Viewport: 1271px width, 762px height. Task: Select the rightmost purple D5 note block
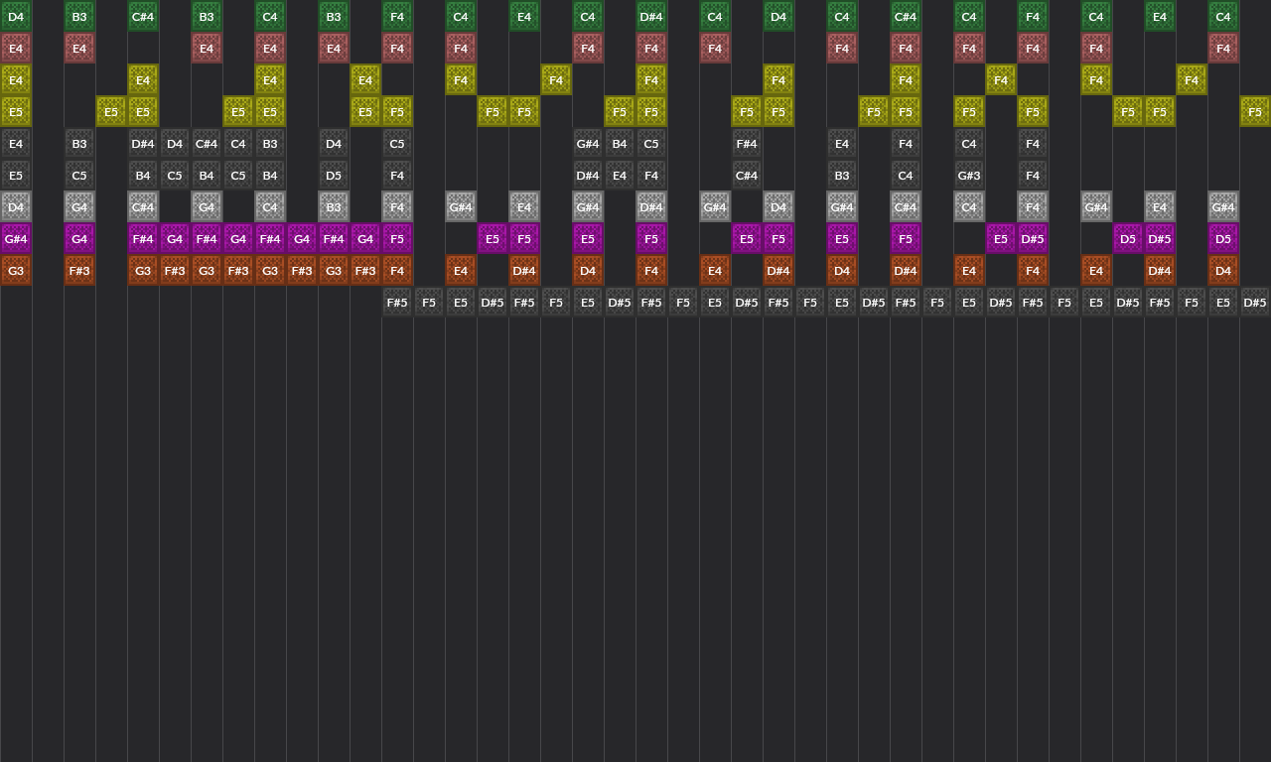[x=1223, y=239]
